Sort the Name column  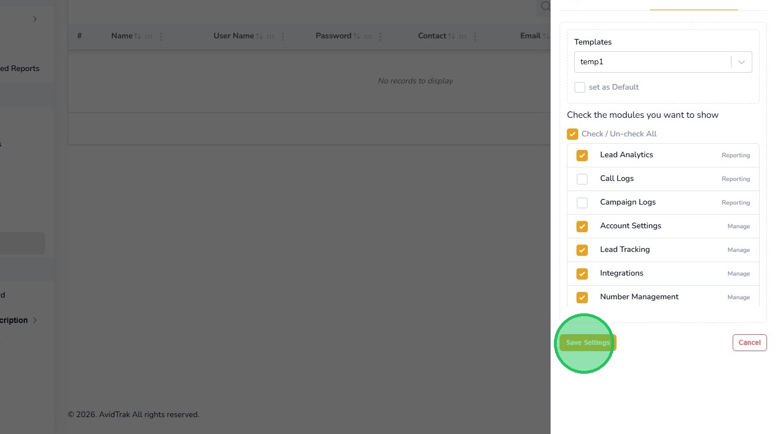138,36
